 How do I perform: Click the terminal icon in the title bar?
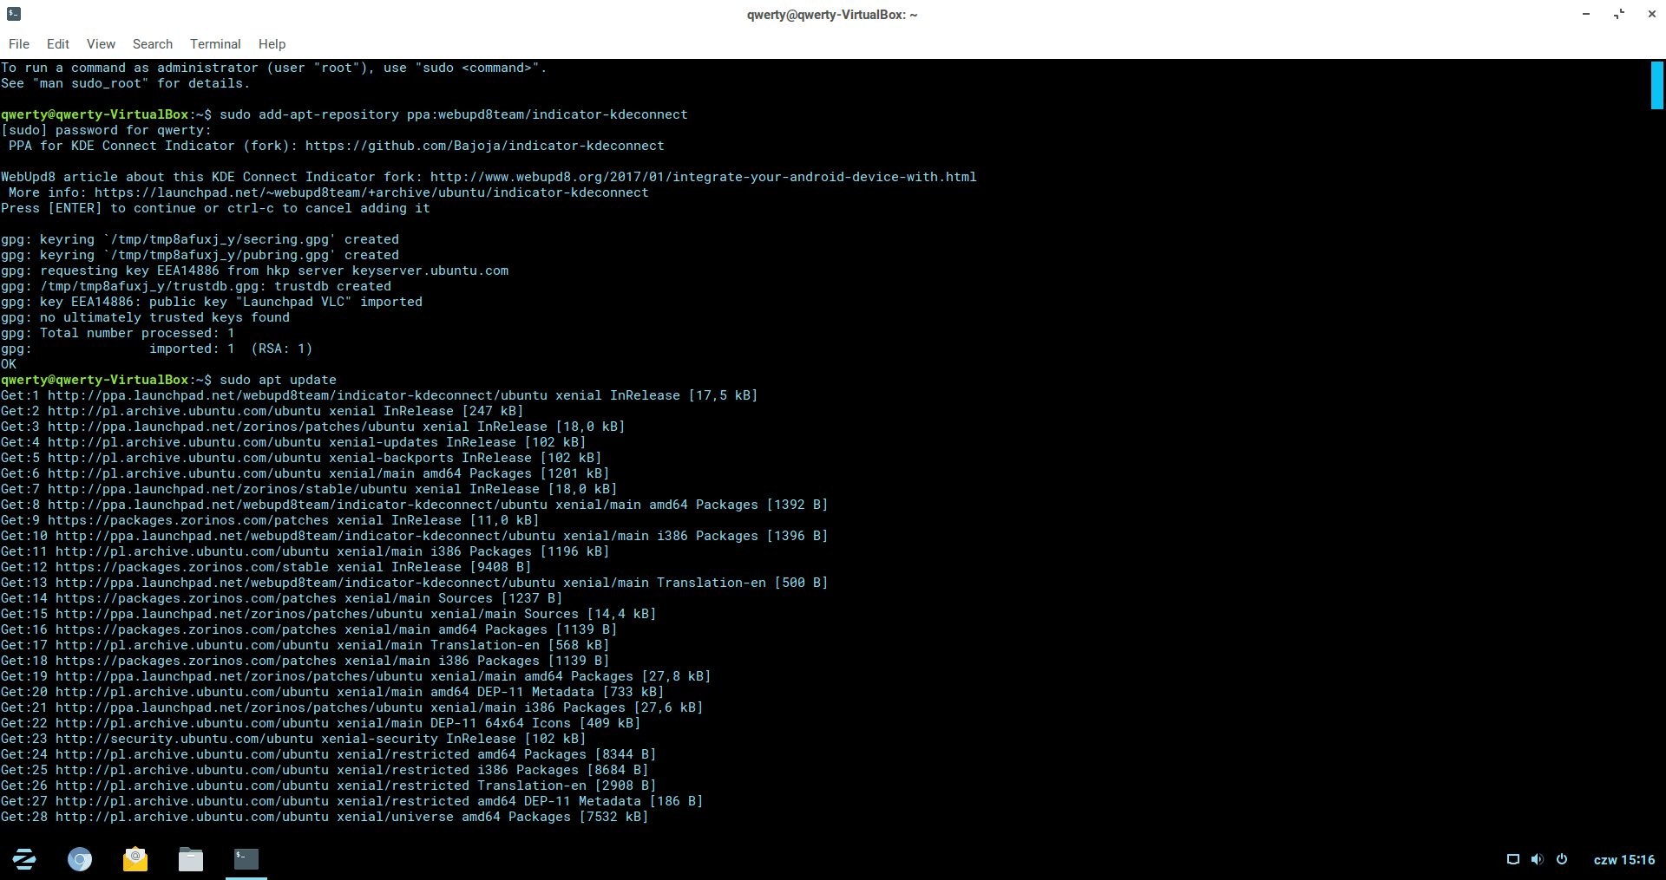click(14, 14)
